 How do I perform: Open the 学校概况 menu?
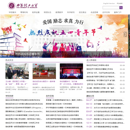pos(12,12)
